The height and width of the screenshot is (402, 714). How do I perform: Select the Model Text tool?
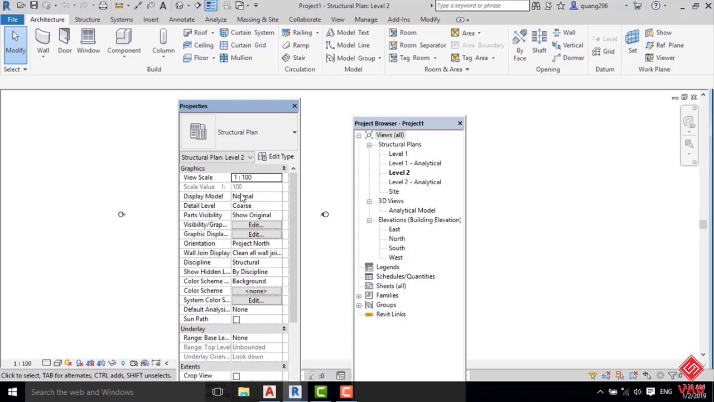(348, 32)
